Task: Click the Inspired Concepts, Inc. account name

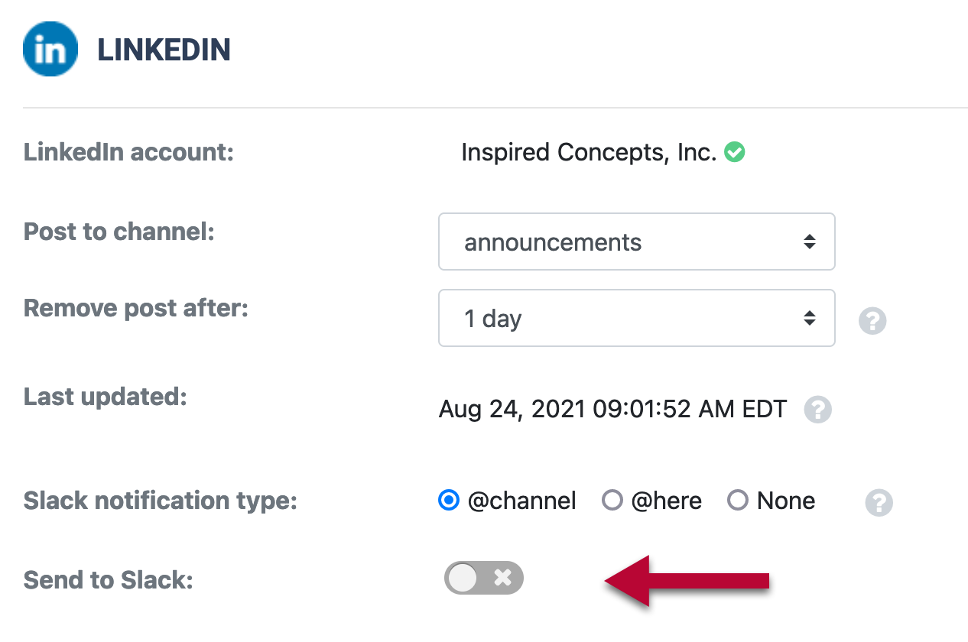Action: (589, 153)
